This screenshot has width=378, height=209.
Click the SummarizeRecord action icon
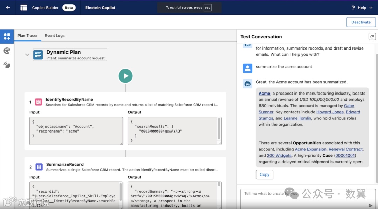(39, 167)
